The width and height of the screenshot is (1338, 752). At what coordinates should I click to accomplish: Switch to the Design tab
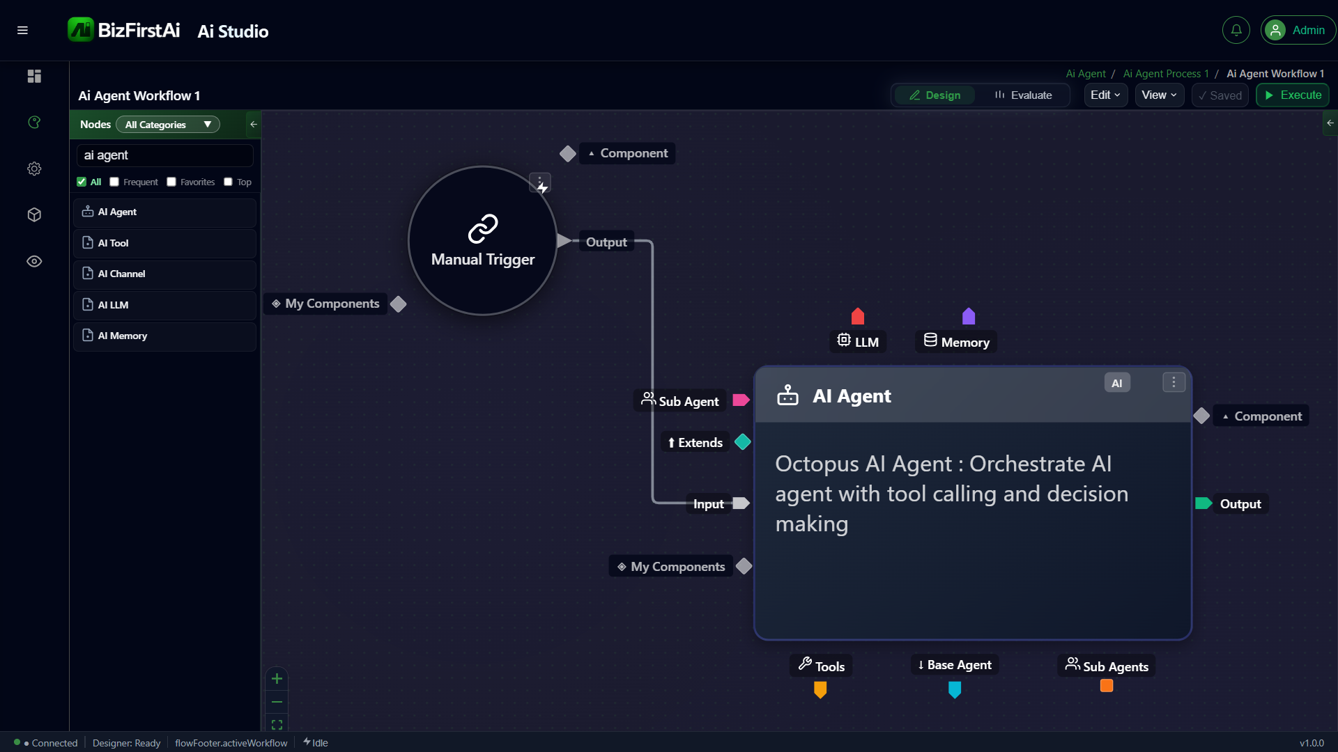point(935,95)
